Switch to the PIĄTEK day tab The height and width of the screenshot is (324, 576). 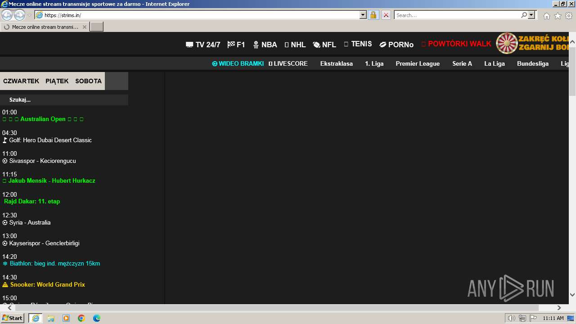(x=57, y=81)
